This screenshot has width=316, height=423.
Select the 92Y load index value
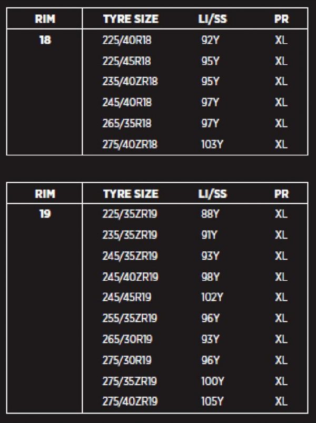210,40
